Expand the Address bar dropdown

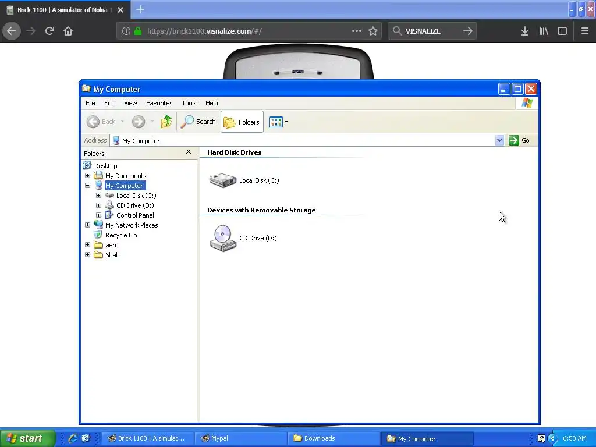499,140
